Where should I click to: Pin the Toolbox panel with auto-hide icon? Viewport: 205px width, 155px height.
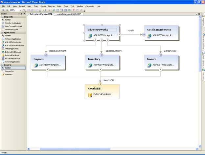coord(22,14)
